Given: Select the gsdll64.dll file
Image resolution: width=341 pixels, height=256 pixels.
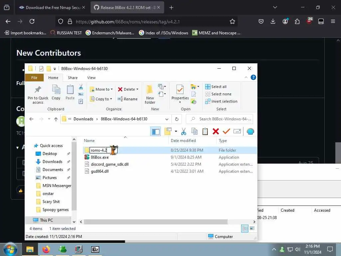Looking at the screenshot, I should pyautogui.click(x=100, y=171).
